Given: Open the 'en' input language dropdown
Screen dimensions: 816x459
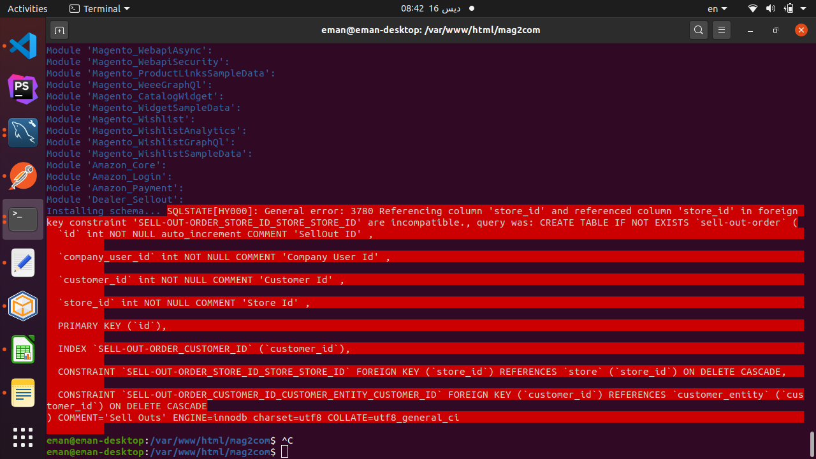Looking at the screenshot, I should tap(717, 8).
